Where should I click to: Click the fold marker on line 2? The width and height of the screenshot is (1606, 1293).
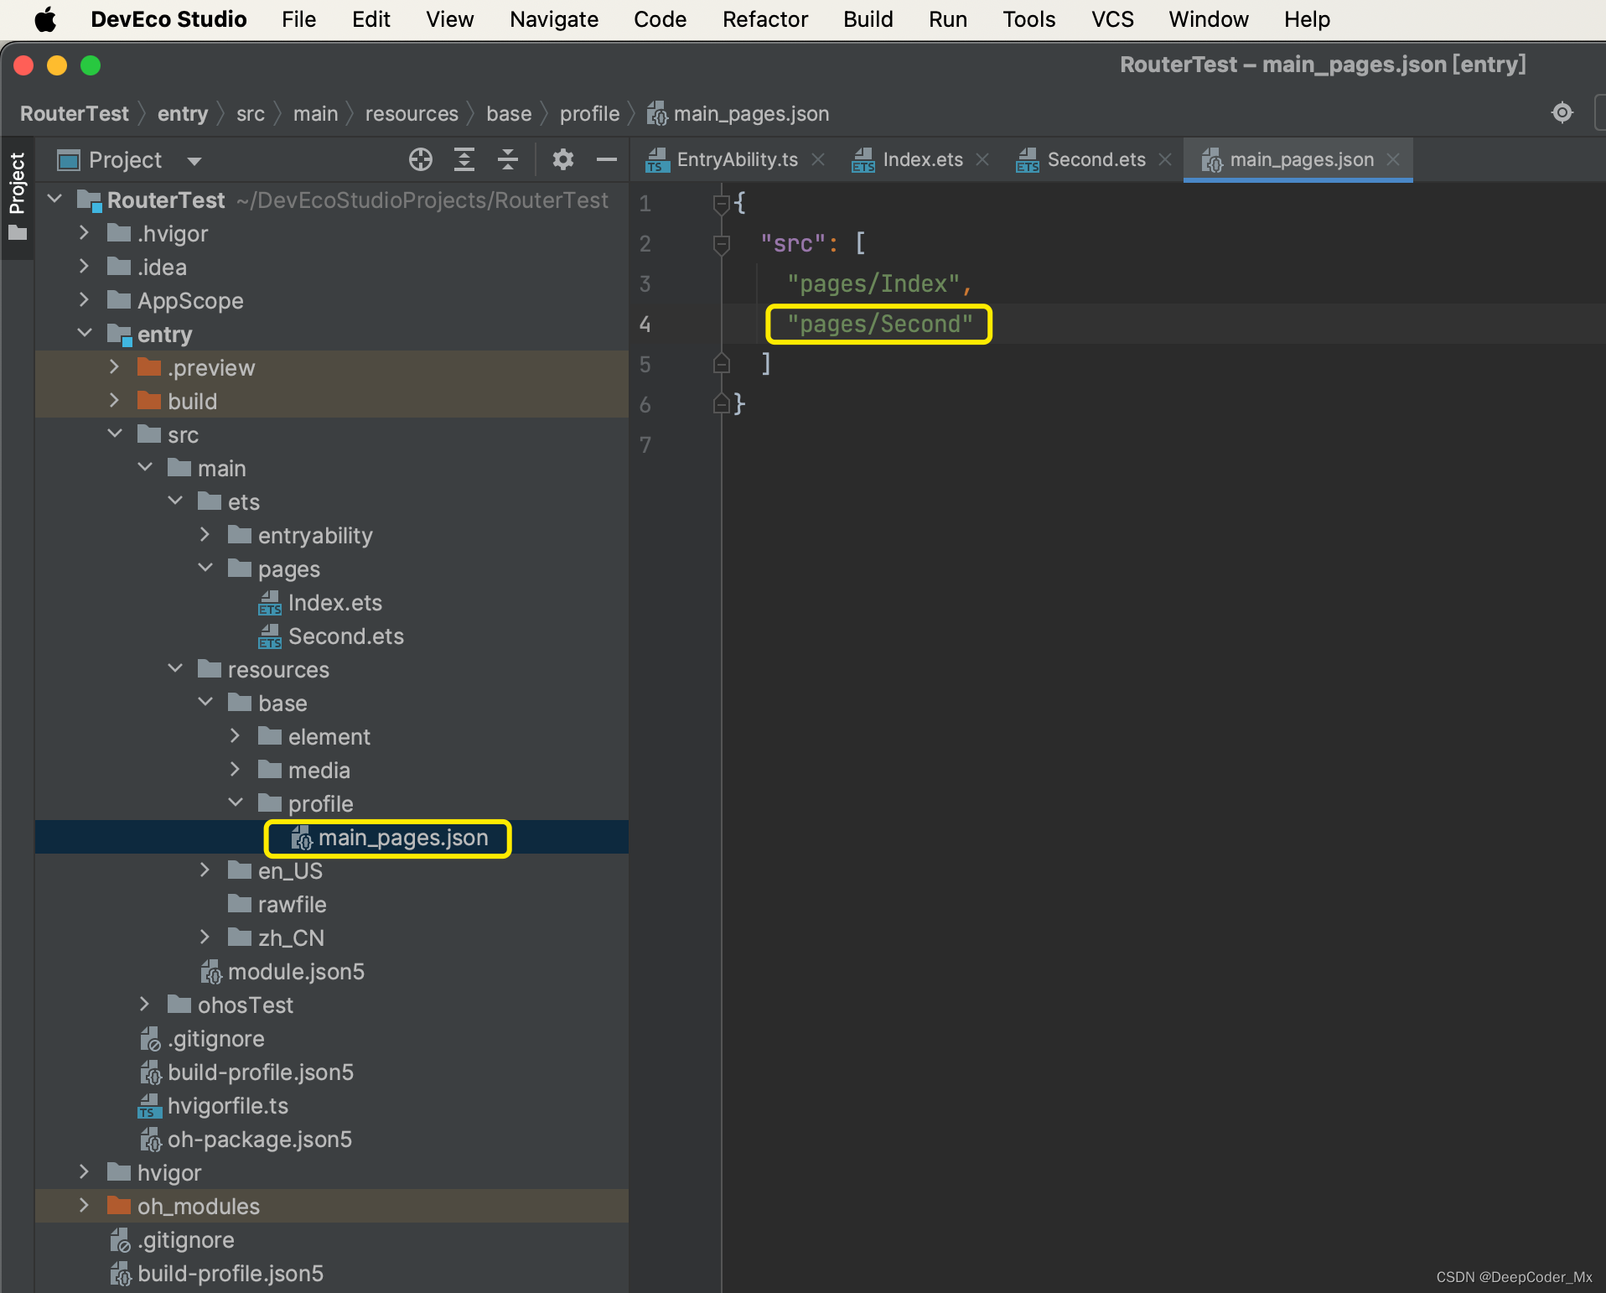[x=721, y=244]
